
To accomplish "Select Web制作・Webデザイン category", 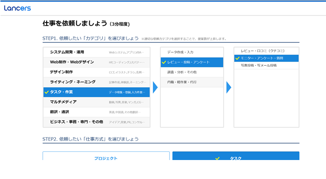I will (x=97, y=62).
